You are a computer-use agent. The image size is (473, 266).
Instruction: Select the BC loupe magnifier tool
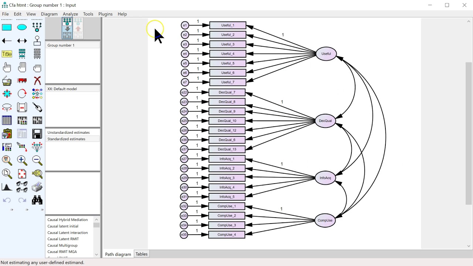click(37, 174)
